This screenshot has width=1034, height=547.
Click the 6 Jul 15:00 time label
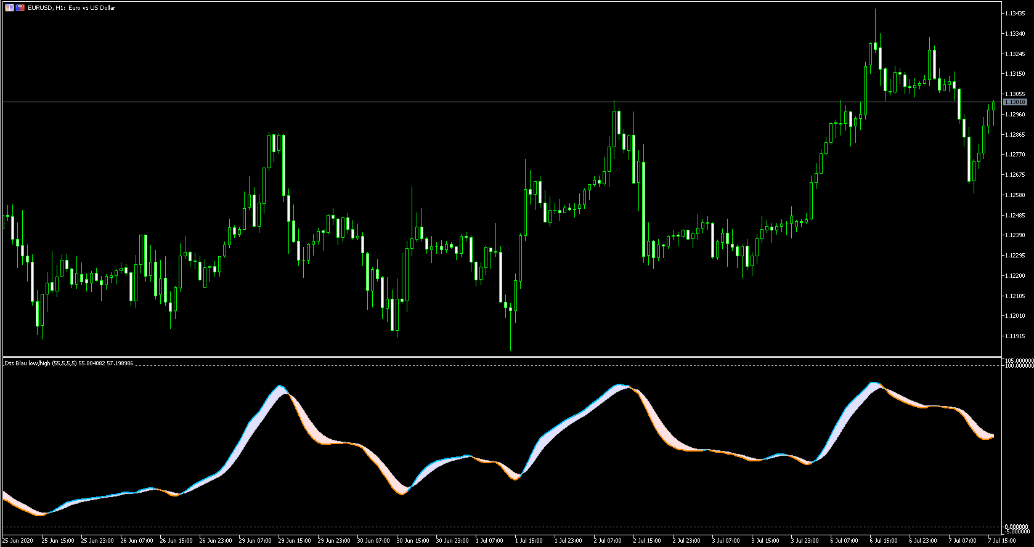pyautogui.click(x=884, y=541)
